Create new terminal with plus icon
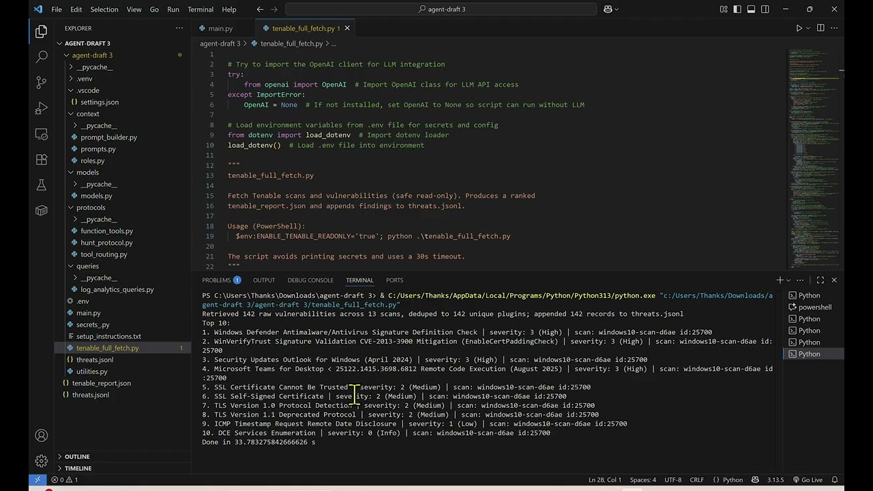Screen dimensions: 873x491 pyautogui.click(x=780, y=280)
